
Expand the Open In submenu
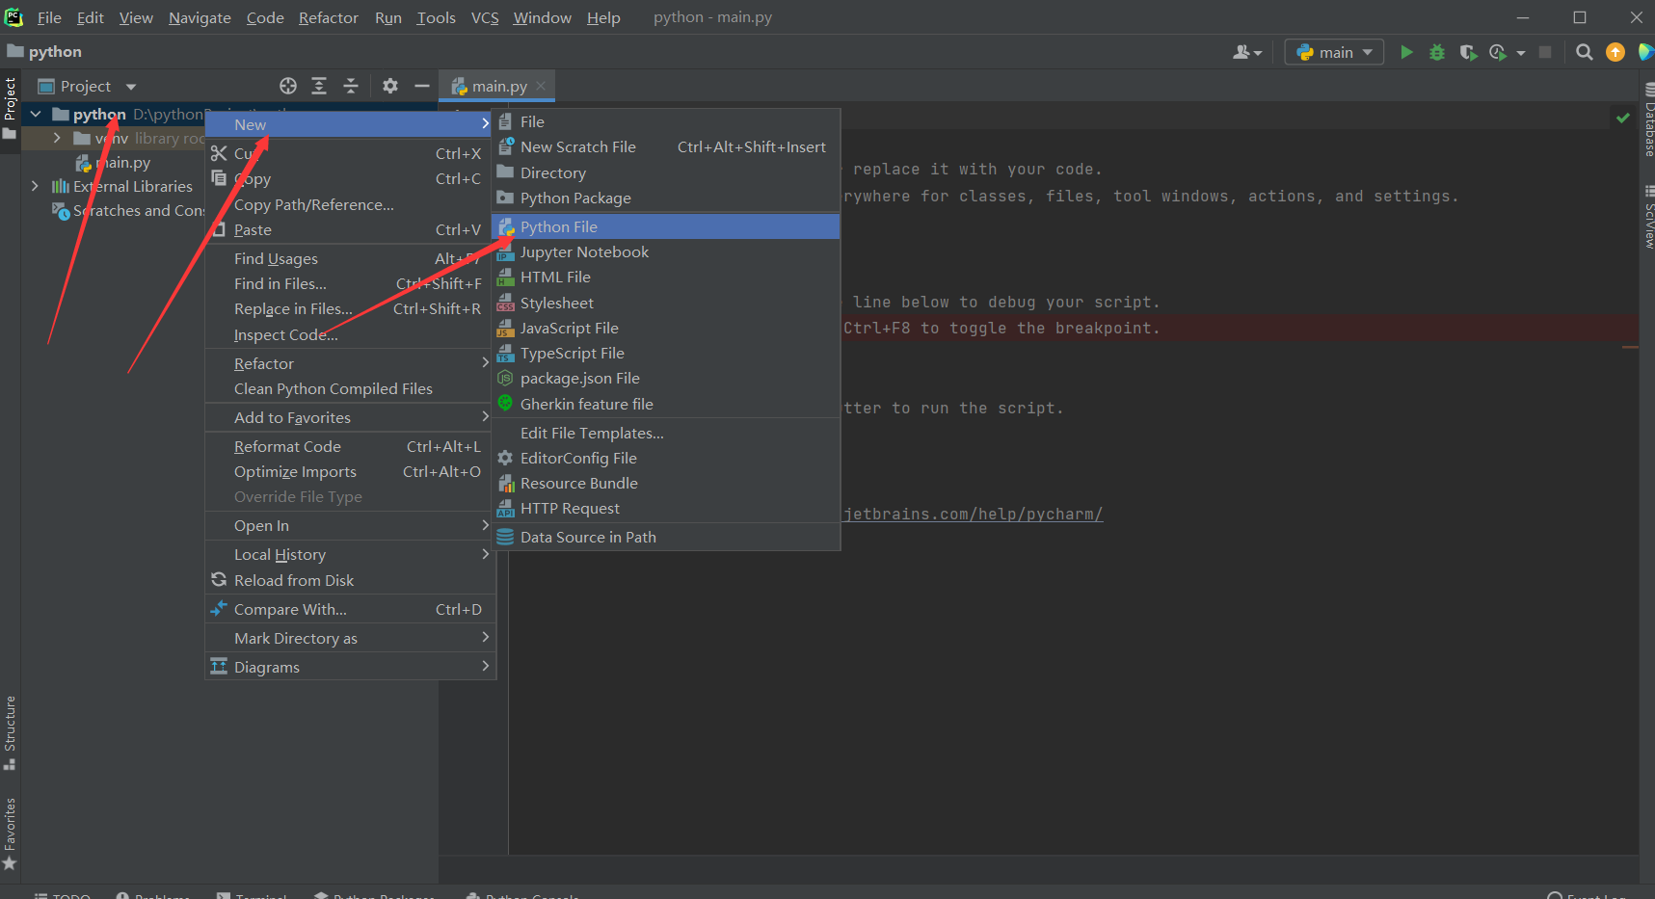coord(350,525)
